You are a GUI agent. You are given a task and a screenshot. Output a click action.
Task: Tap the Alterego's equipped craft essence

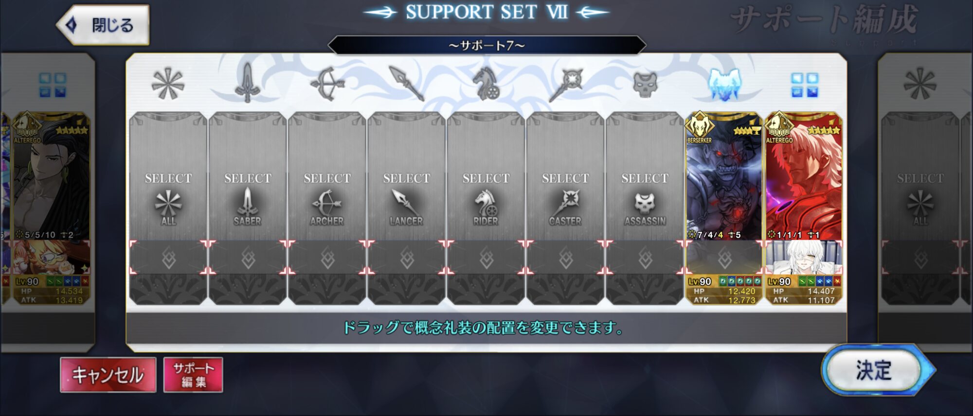[804, 258]
